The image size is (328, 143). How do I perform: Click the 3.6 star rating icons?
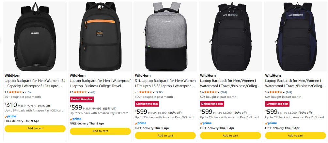tap(15, 92)
